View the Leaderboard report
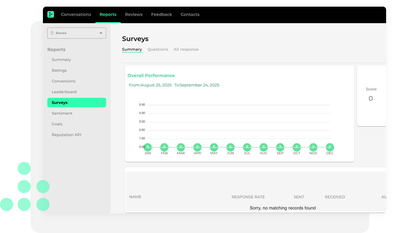The image size is (394, 233). [x=64, y=92]
